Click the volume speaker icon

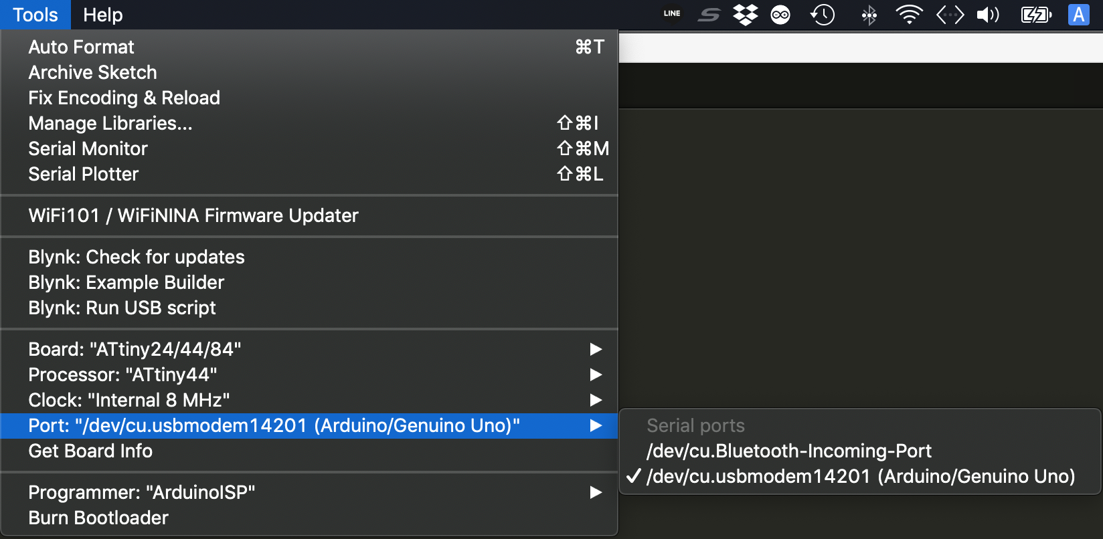point(988,14)
